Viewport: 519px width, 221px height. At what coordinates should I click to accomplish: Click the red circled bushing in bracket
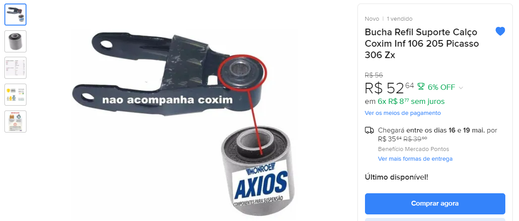coord(242,73)
